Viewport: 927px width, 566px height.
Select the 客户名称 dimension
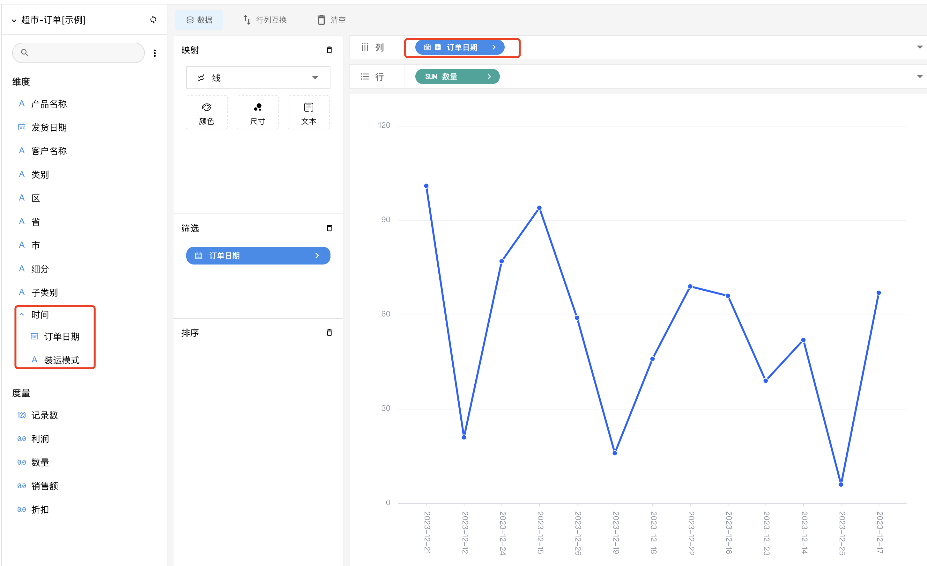(x=49, y=151)
